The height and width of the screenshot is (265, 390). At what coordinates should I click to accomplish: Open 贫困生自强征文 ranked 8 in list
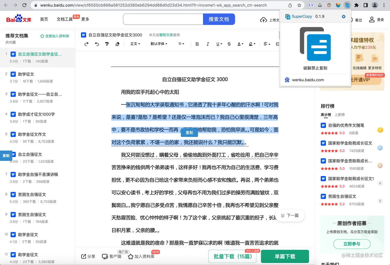pos(32,194)
